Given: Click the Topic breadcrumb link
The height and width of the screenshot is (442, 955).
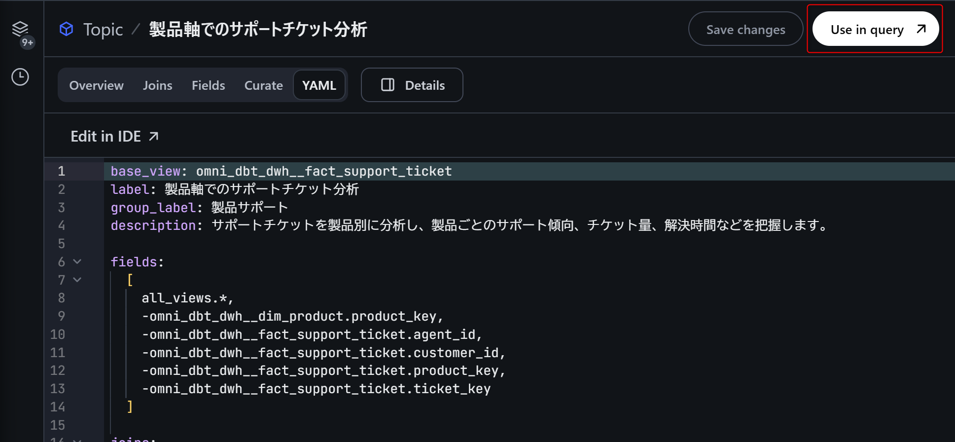Looking at the screenshot, I should (103, 30).
